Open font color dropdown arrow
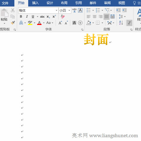Image resolution: width=141 pixels, height=141 pixels. (44, 23)
